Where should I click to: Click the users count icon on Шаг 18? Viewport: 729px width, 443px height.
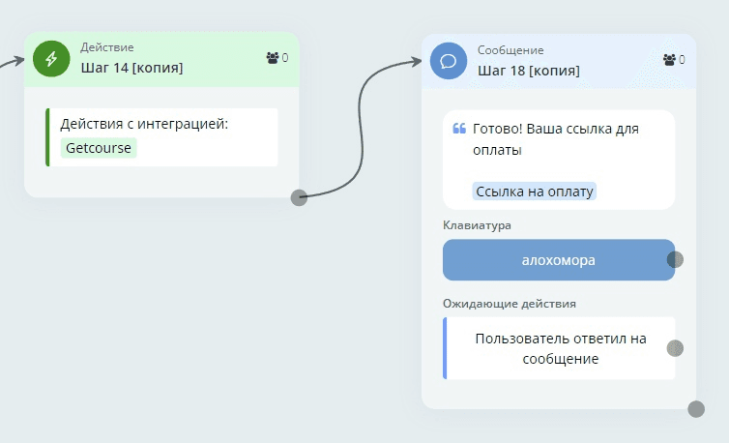669,60
